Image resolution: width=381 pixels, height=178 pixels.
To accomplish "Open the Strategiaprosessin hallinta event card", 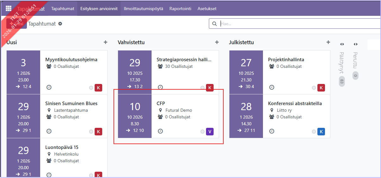I will (x=184, y=59).
